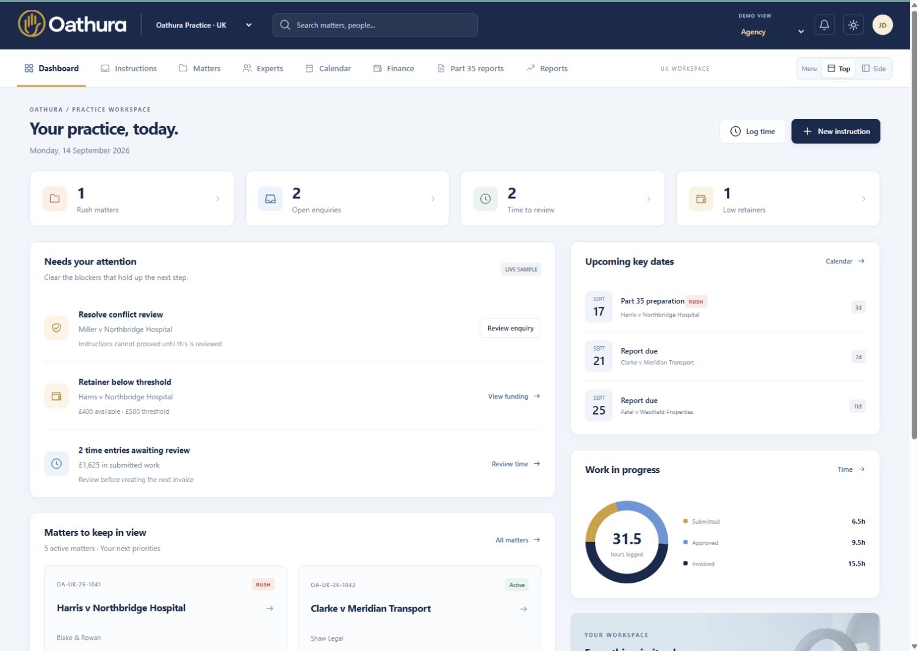Open the Finance tab

point(394,68)
